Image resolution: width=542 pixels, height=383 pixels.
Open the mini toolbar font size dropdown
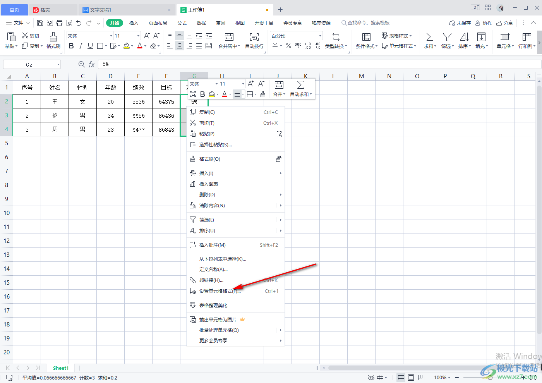pos(243,84)
